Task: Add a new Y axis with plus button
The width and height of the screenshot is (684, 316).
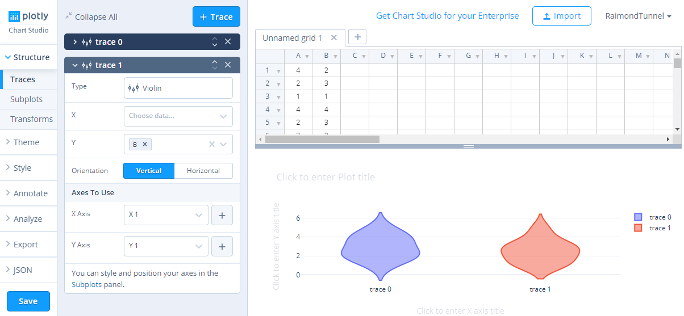Action: (x=222, y=247)
